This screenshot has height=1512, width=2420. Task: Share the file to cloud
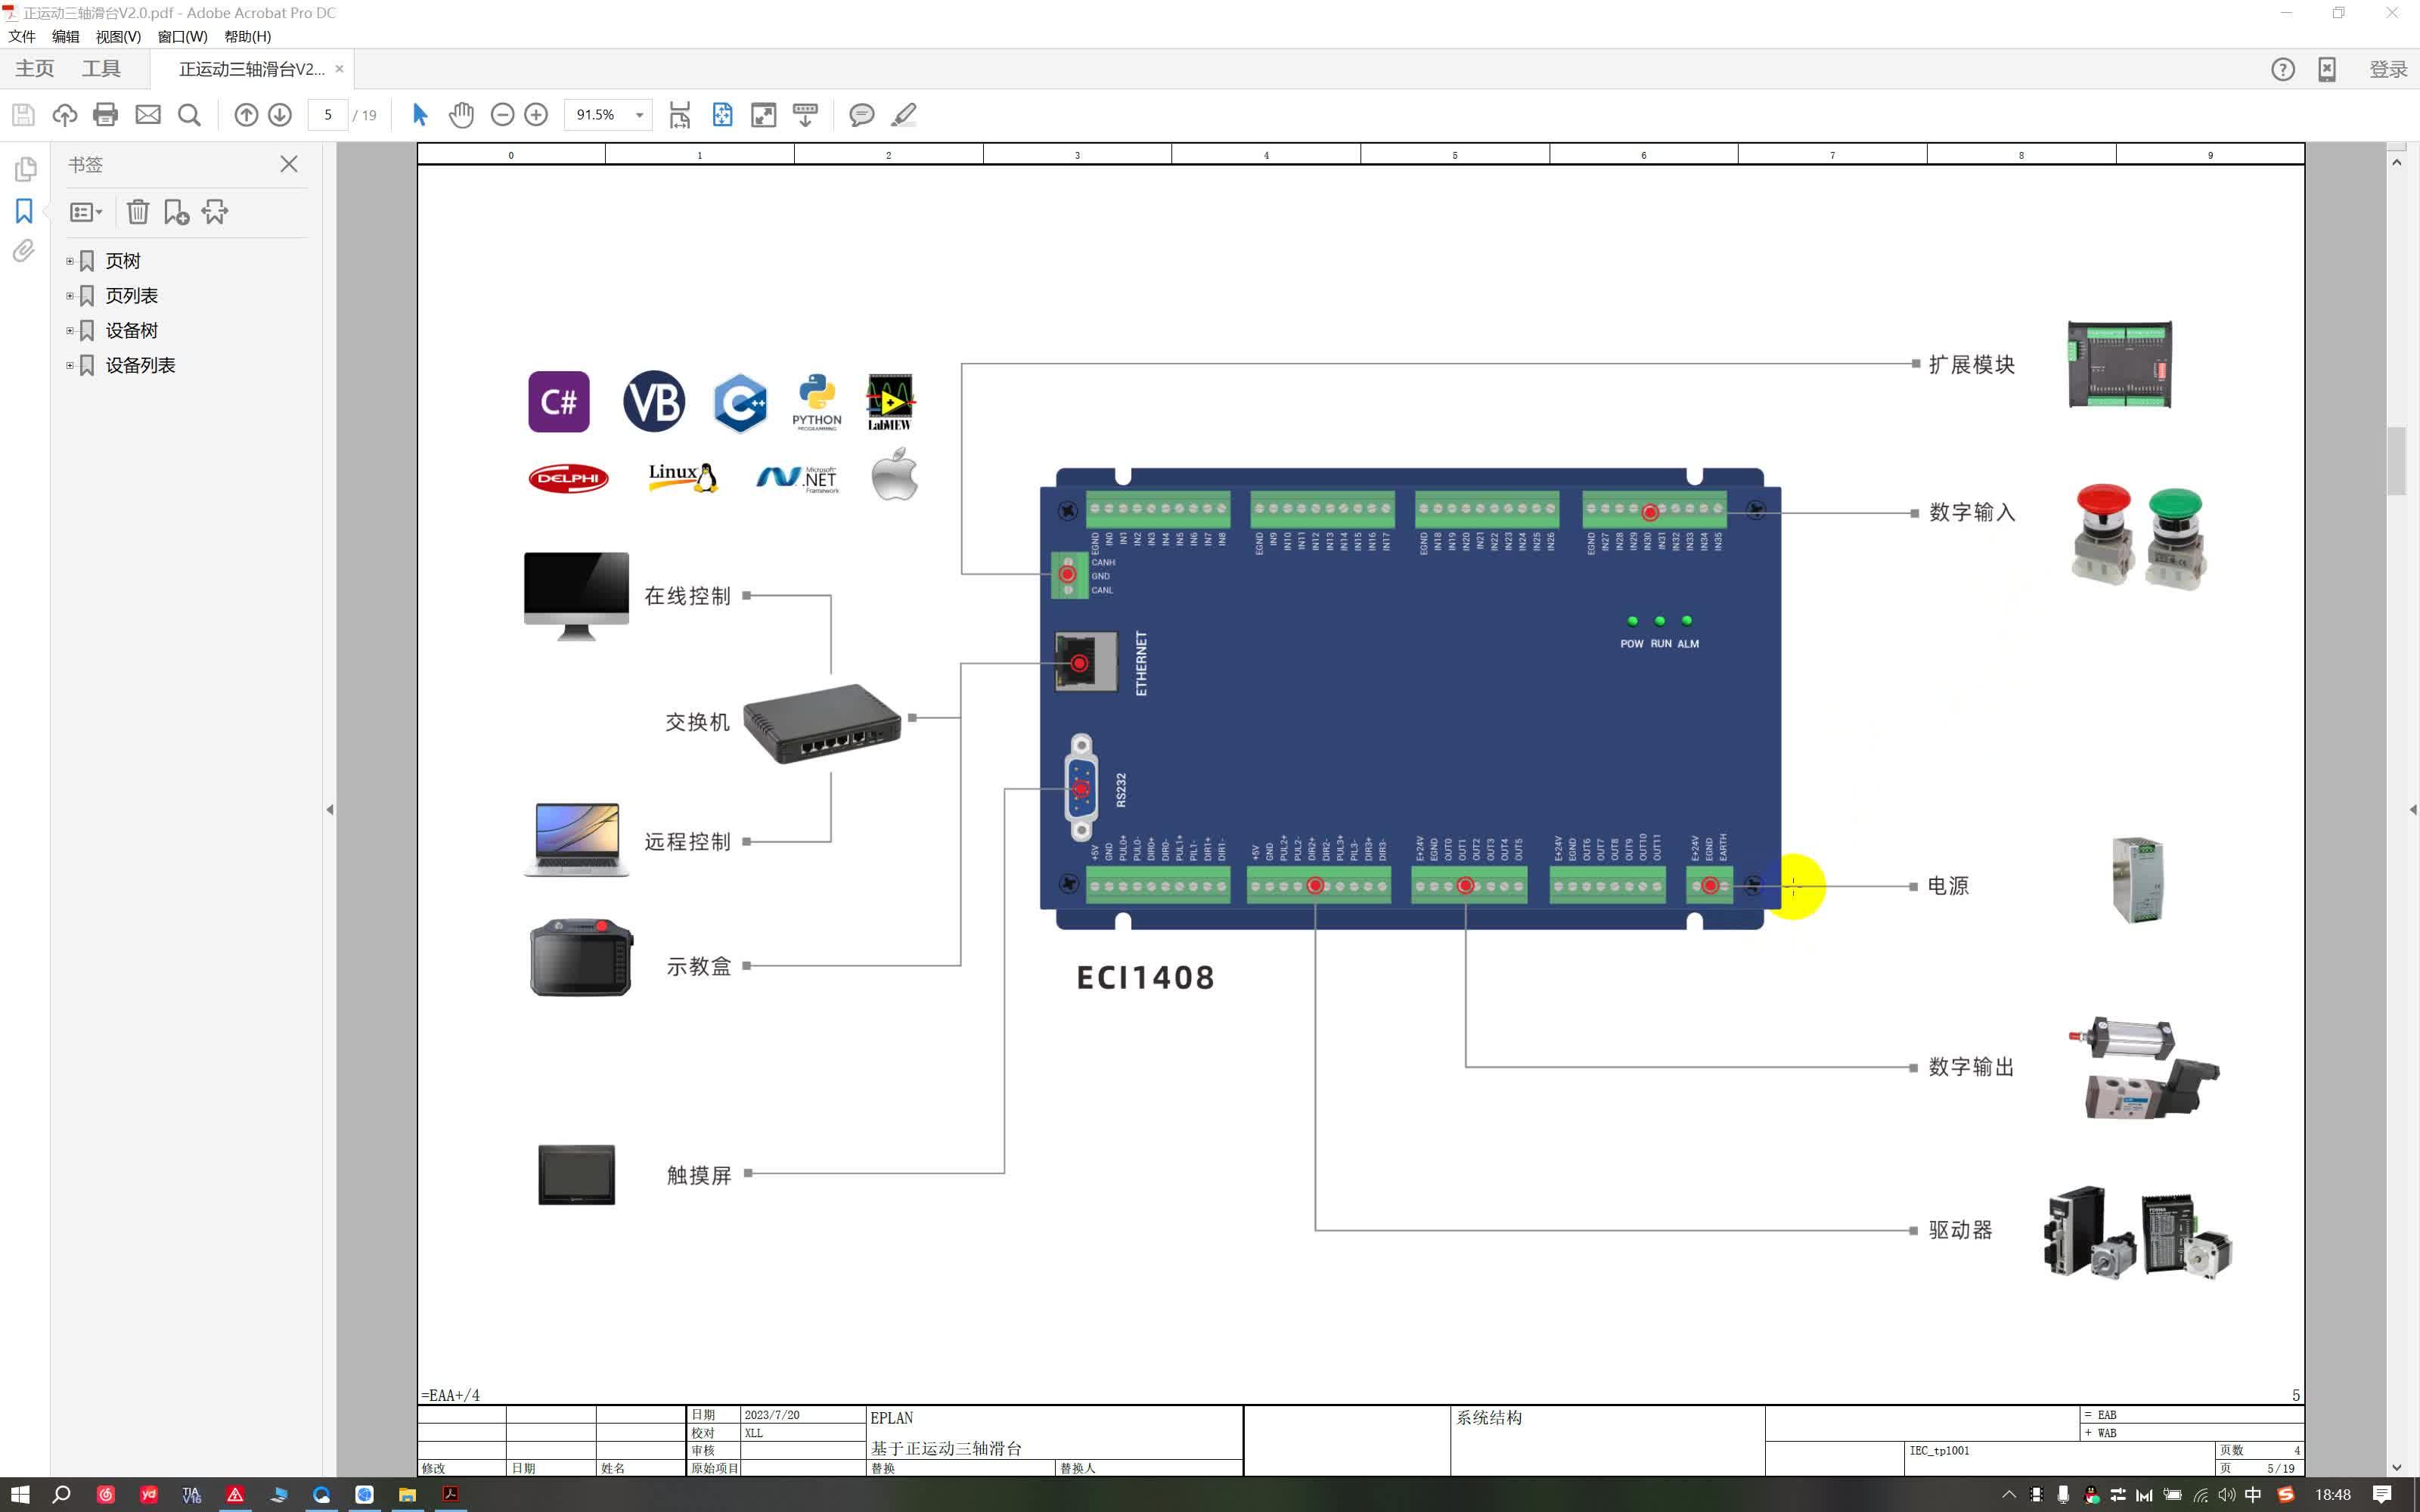point(64,114)
